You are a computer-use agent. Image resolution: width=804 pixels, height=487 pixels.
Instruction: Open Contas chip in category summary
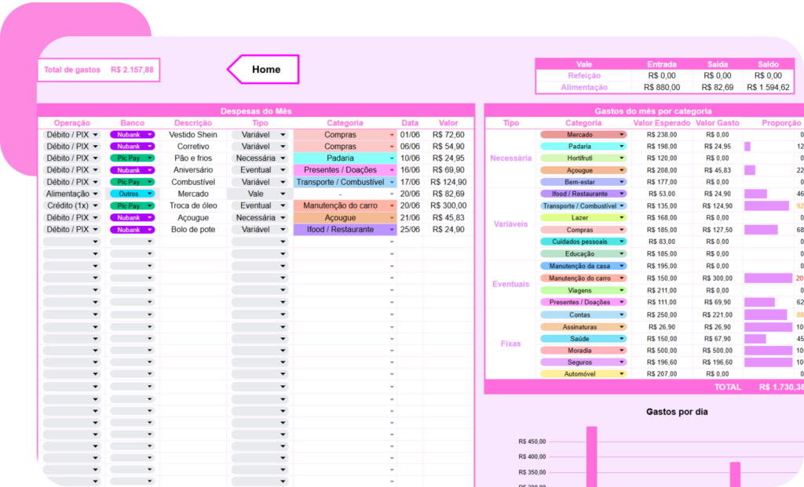pos(583,315)
